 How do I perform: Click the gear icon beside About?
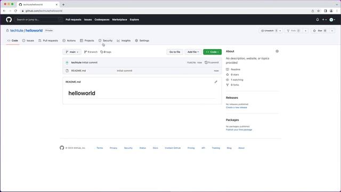[277, 51]
